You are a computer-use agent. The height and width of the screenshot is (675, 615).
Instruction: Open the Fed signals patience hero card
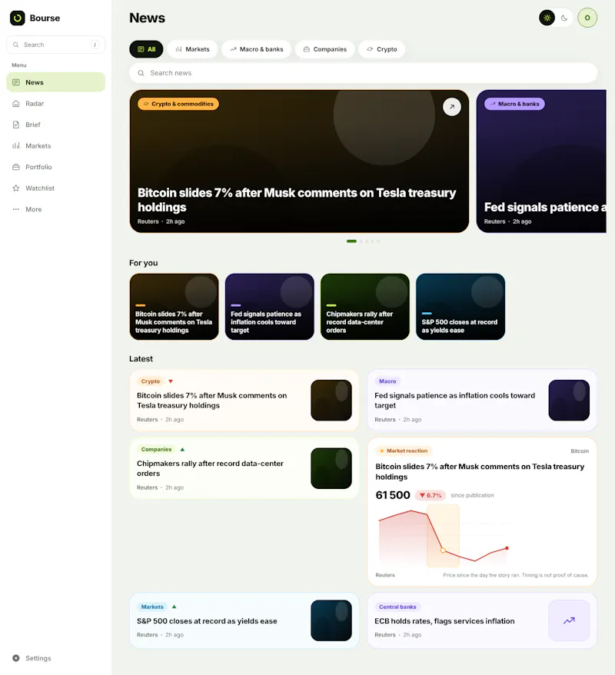coord(541,161)
